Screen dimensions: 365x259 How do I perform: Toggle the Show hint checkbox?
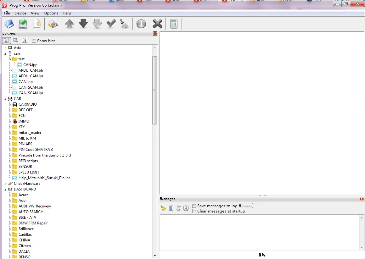pyautogui.click(x=34, y=41)
